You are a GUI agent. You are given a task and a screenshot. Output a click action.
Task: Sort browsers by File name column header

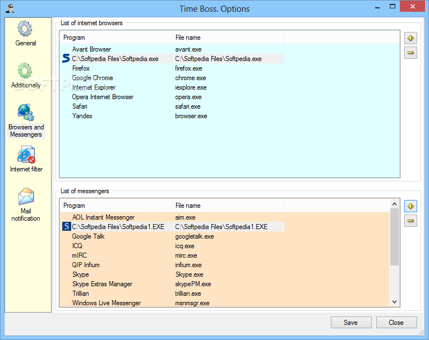tap(228, 38)
